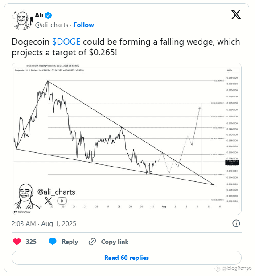
Task: Click the TradingView logo on chart
Action: click(x=22, y=212)
